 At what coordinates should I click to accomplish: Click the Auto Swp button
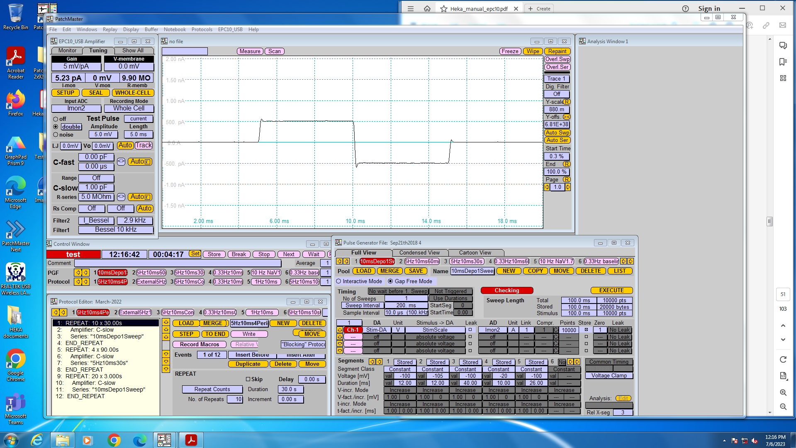click(x=557, y=133)
